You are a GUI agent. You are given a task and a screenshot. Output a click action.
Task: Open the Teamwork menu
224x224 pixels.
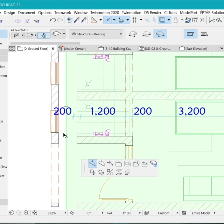(62, 13)
